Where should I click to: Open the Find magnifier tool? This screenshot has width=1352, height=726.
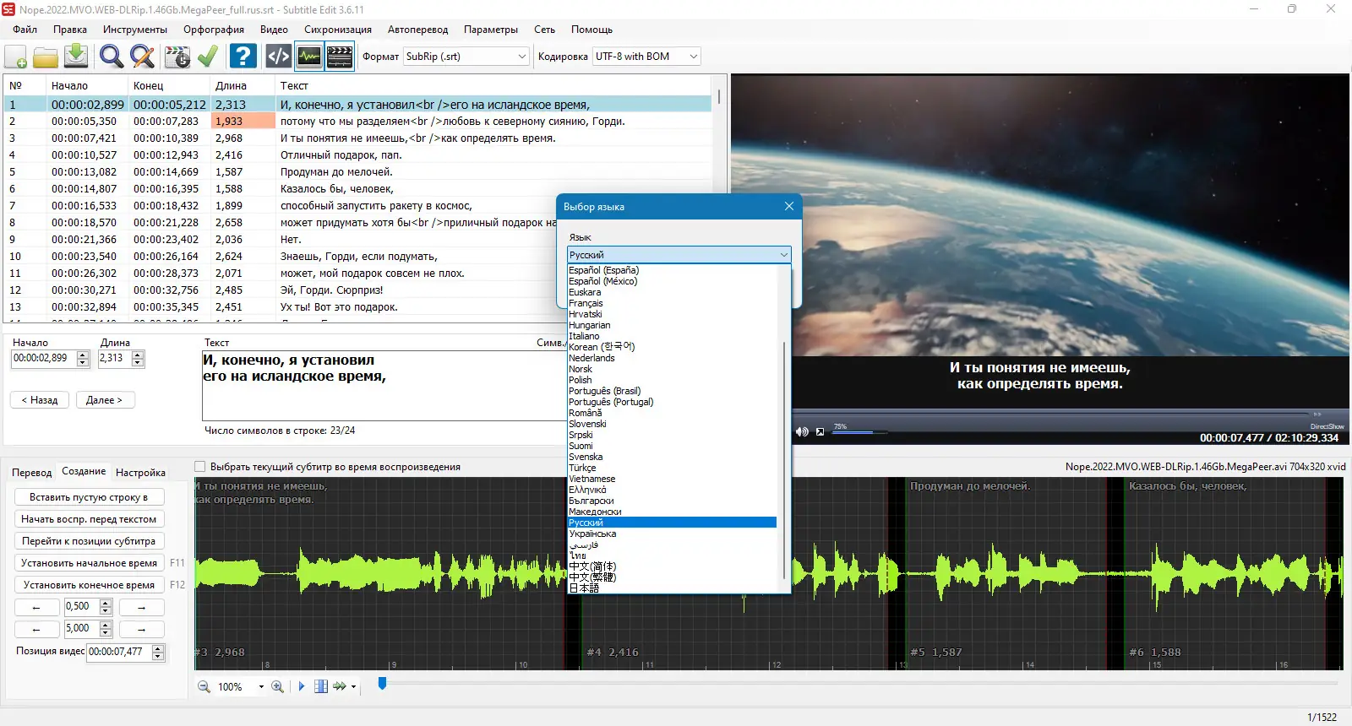pos(111,57)
